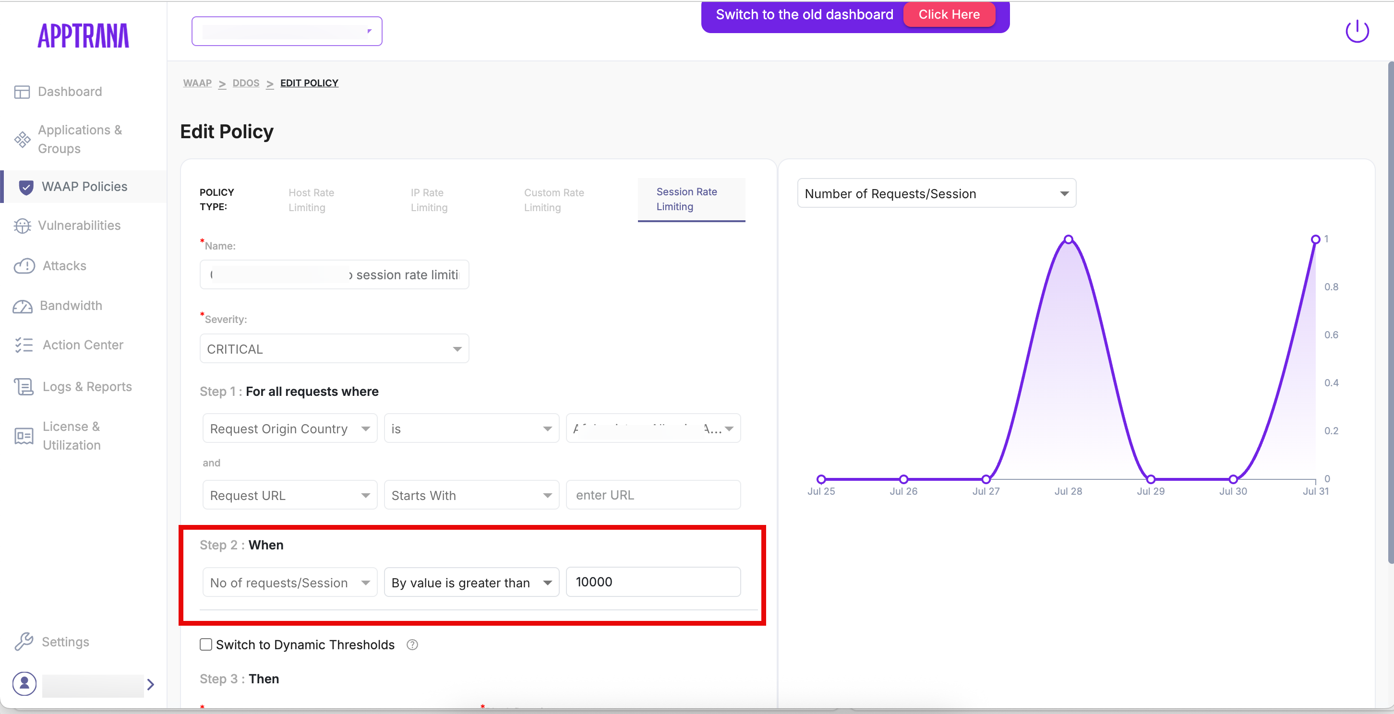Click the Dynamic Thresholds help question icon
1394x714 pixels.
pyautogui.click(x=412, y=645)
